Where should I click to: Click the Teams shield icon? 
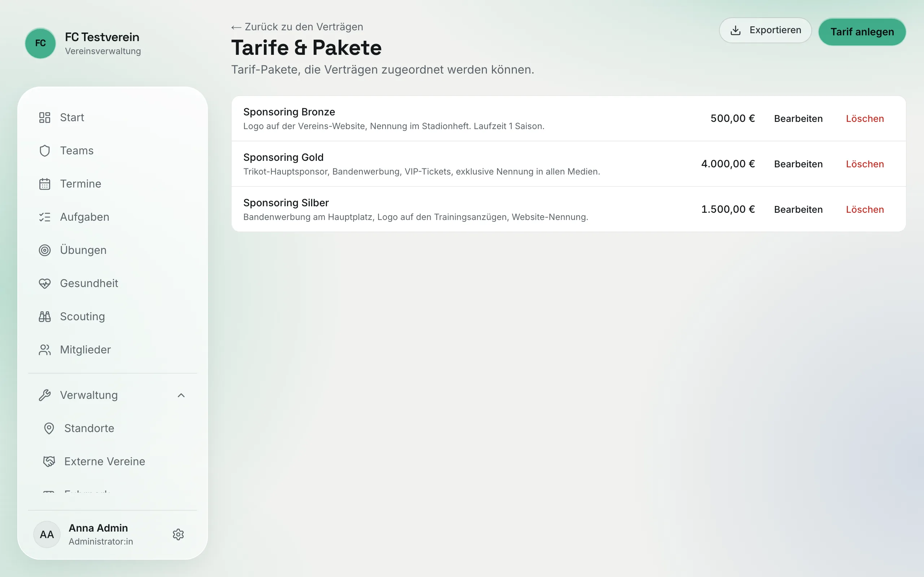[45, 151]
